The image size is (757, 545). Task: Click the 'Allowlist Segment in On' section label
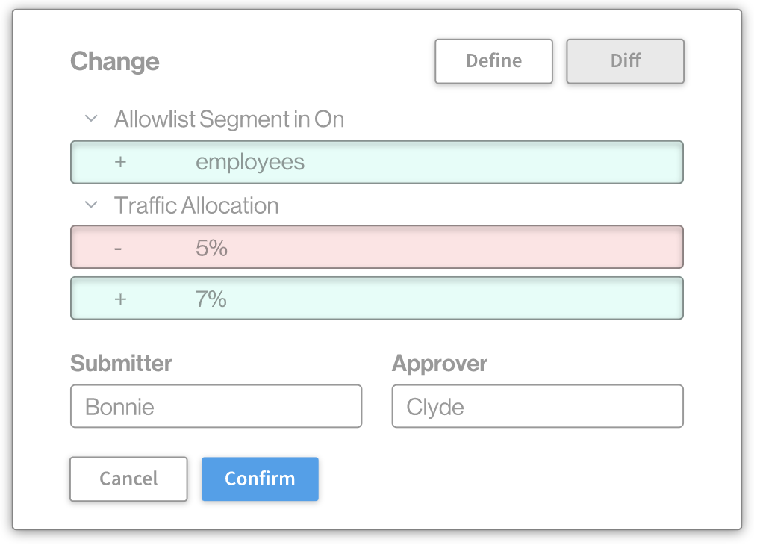pos(229,119)
